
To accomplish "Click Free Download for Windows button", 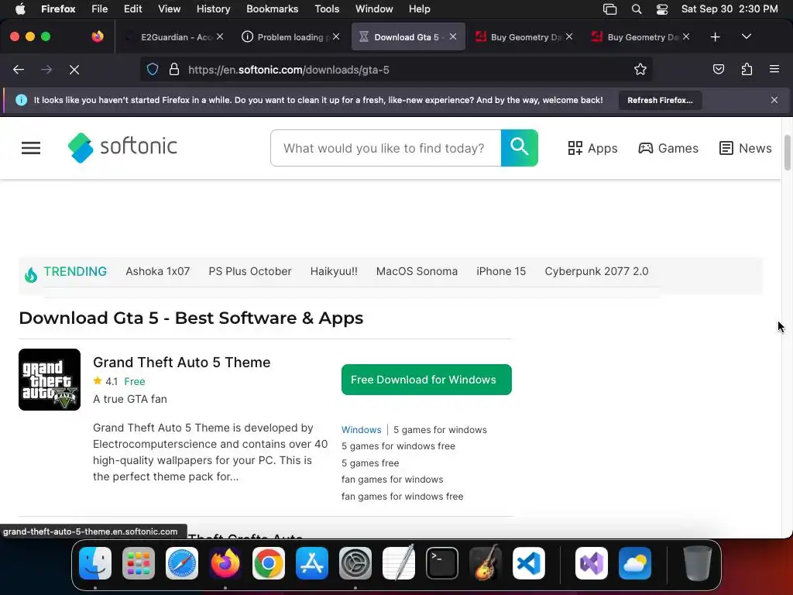I will click(427, 380).
